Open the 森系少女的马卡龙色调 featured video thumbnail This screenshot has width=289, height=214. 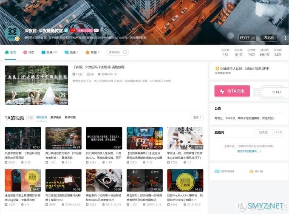(36, 85)
